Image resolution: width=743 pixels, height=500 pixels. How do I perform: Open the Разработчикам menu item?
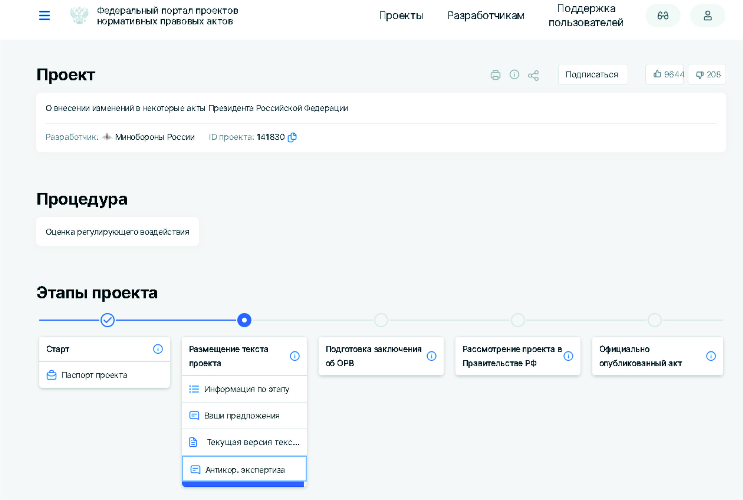[486, 16]
